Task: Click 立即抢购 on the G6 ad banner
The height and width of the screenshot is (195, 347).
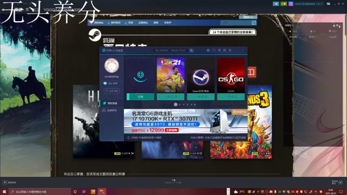Action: point(172,130)
